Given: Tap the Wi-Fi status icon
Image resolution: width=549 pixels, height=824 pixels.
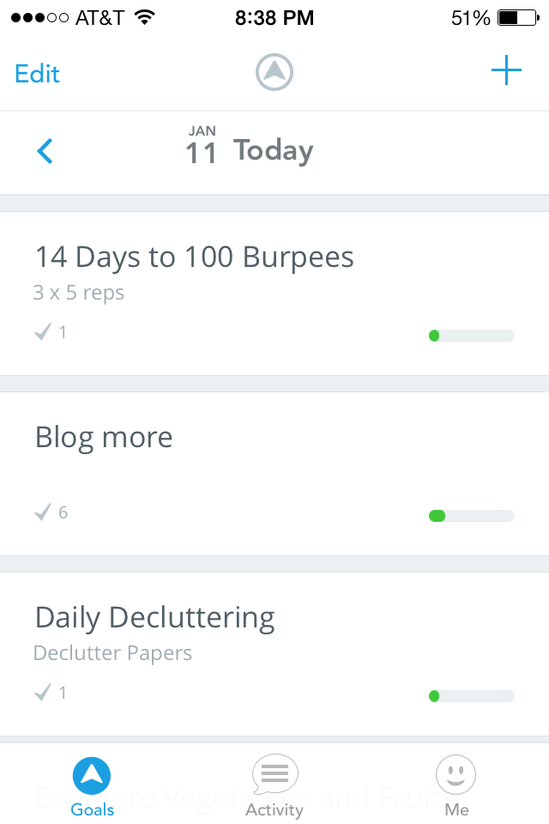Looking at the screenshot, I should click(144, 18).
